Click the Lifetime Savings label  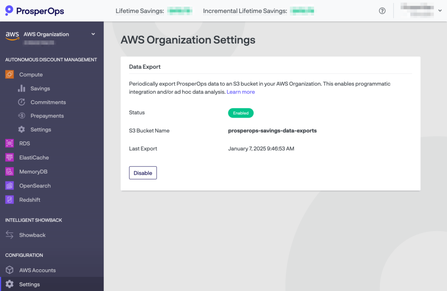(140, 11)
